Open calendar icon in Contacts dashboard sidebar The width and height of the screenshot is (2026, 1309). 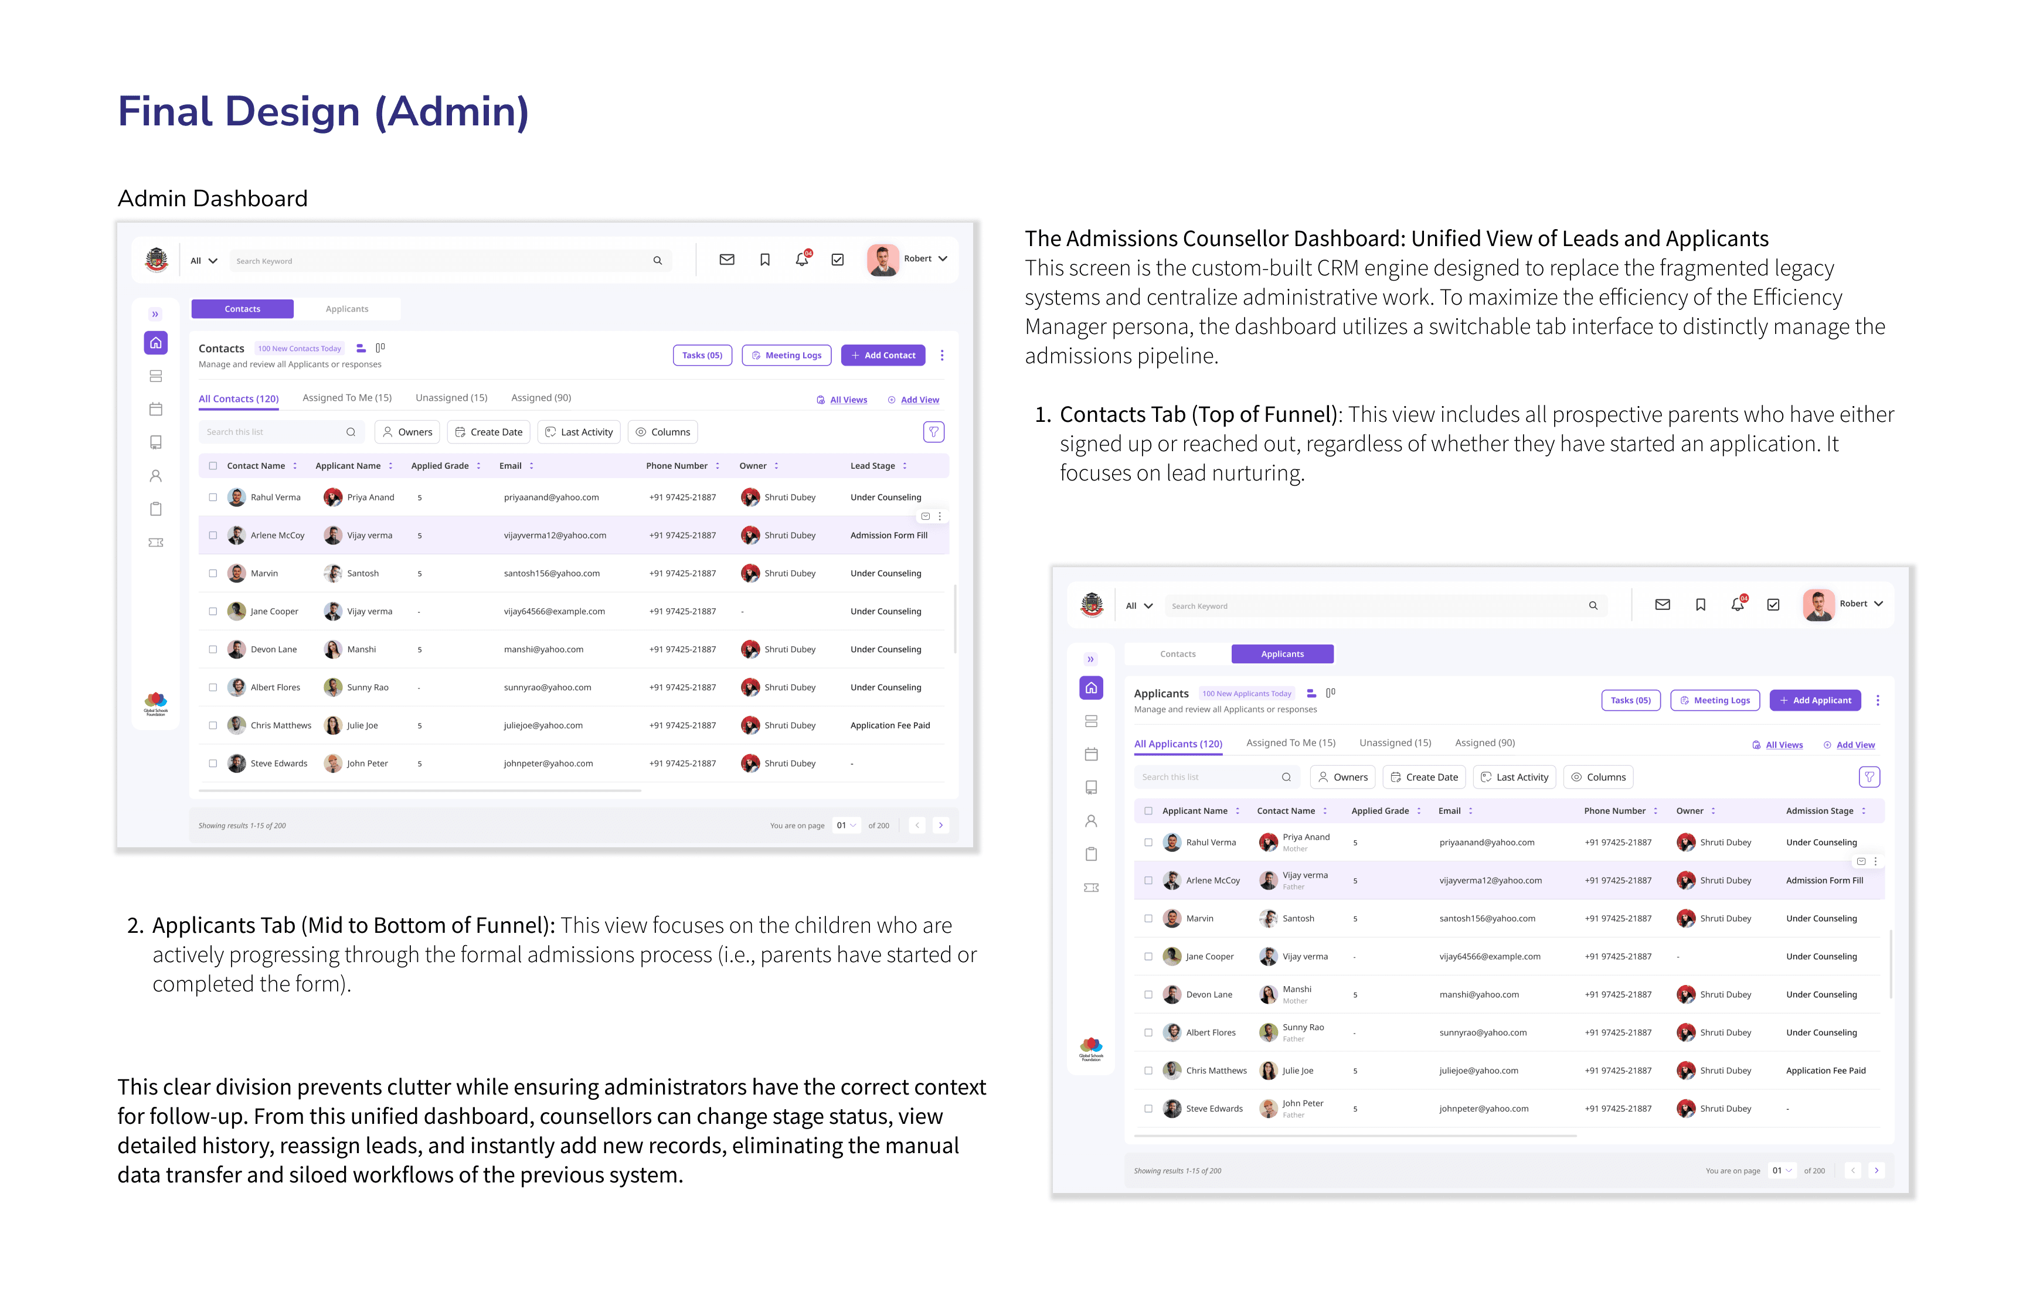(155, 410)
